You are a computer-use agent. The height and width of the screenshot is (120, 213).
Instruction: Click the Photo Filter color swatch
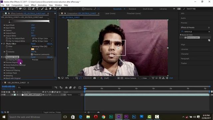pyautogui.click(x=33, y=49)
